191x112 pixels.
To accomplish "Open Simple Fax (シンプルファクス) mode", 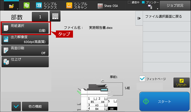I will pos(46,5).
